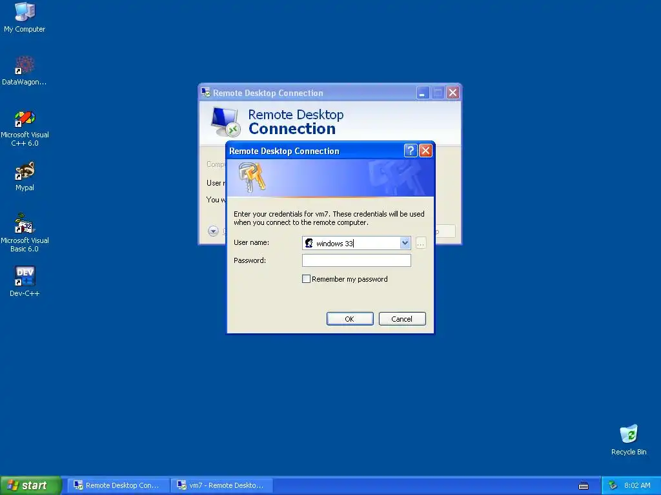
Task: Select the DataWagon desktop shortcut
Action: [x=25, y=70]
